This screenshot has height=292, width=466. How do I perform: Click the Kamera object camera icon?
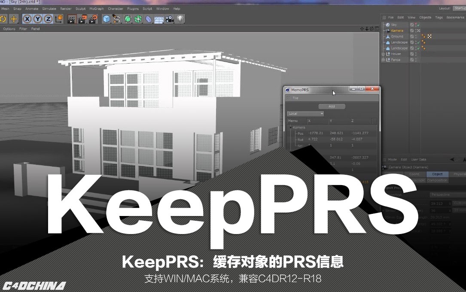pyautogui.click(x=388, y=30)
